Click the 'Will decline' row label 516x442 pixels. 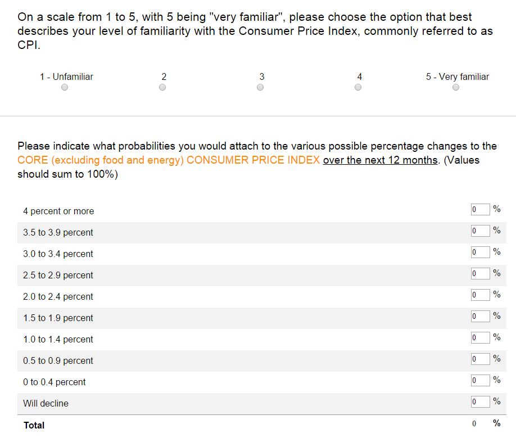(x=46, y=404)
